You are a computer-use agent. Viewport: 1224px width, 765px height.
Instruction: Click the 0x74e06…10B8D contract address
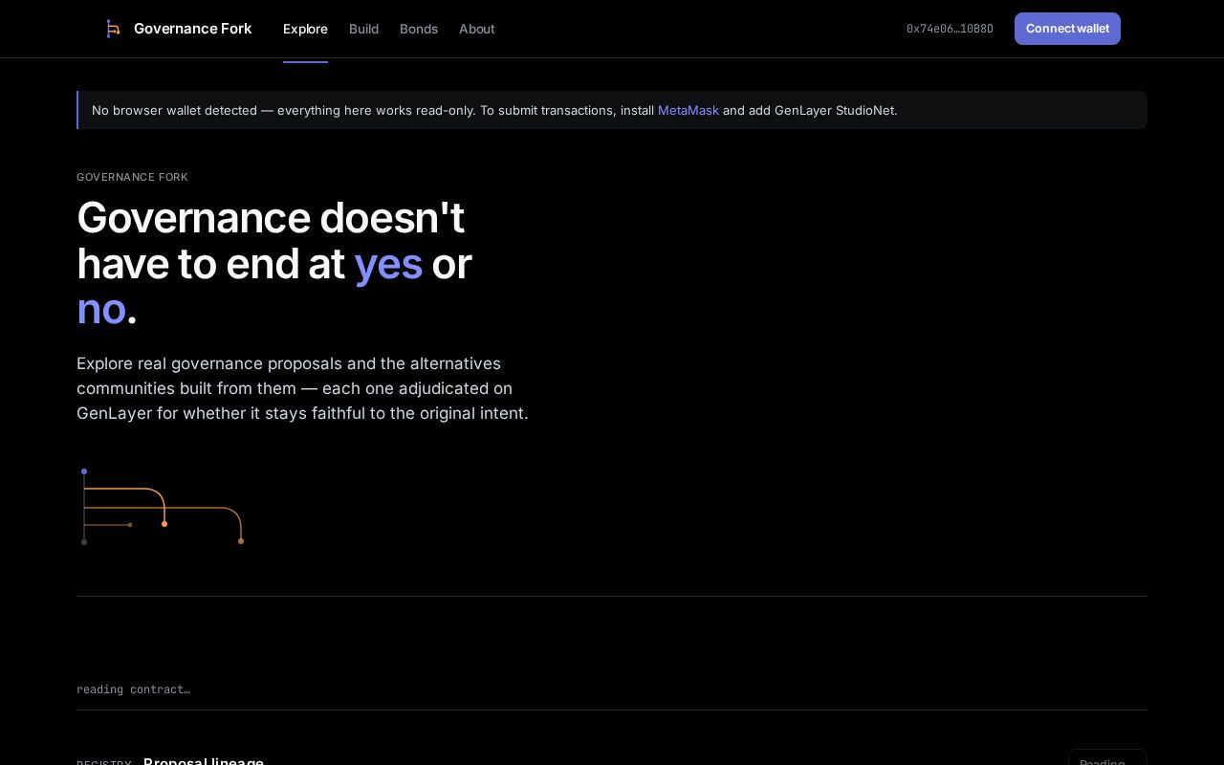[x=950, y=29]
